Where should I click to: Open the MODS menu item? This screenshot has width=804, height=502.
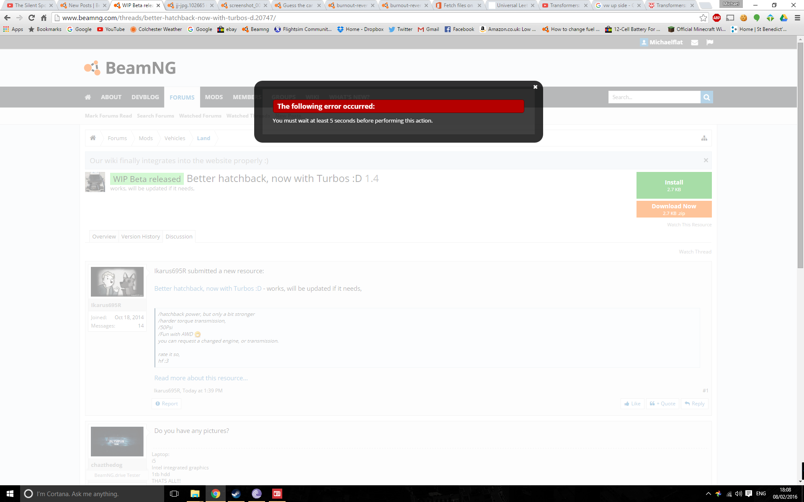(x=214, y=97)
